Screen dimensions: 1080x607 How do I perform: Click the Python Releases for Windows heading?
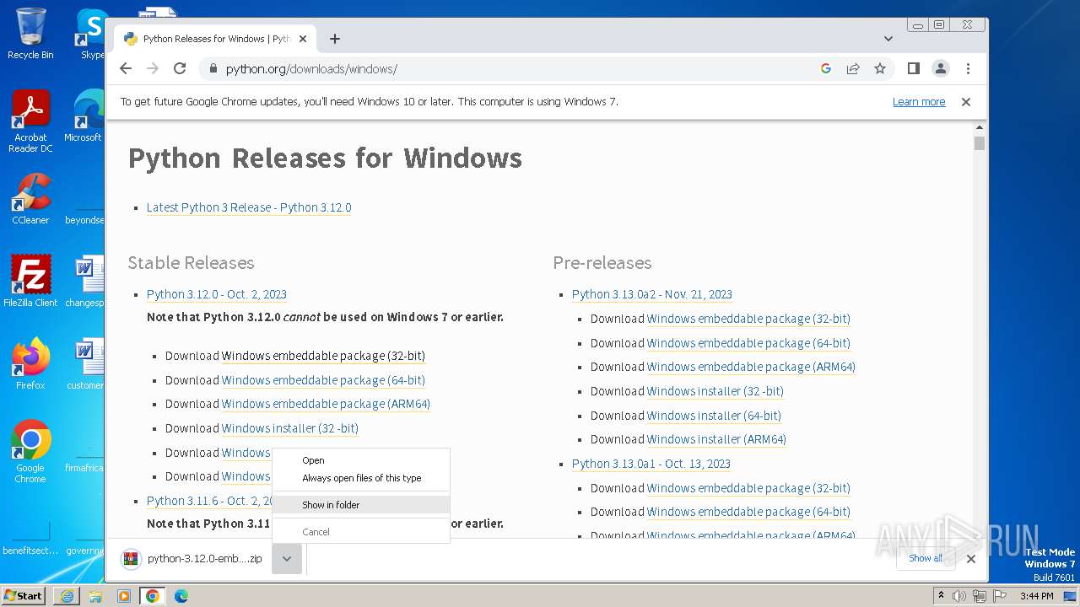(x=325, y=158)
